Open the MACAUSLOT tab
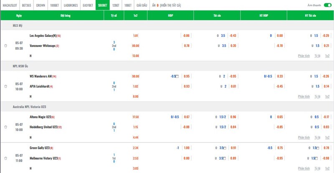Viewport: 334px width, 173px height. (10, 5)
